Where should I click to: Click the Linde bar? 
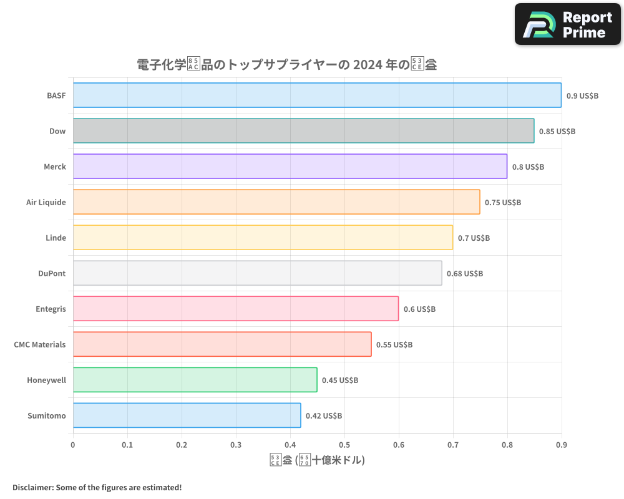(262, 238)
